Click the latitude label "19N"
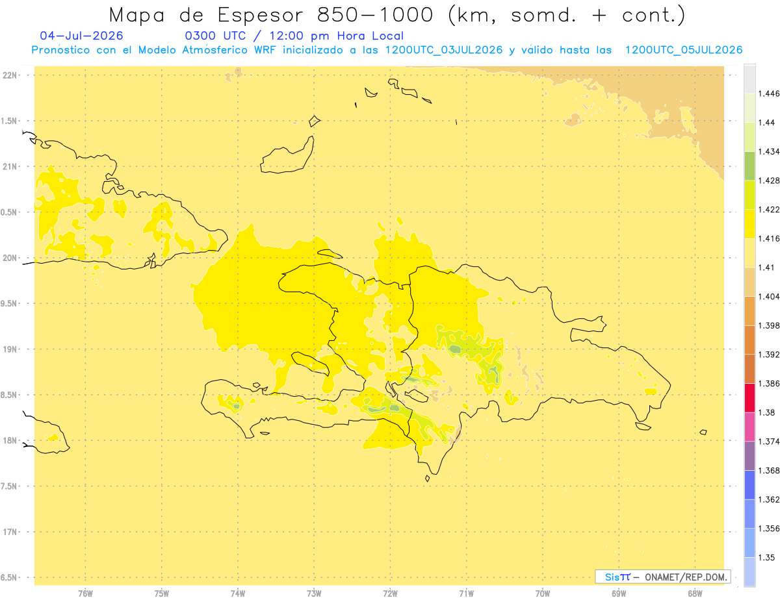The height and width of the screenshot is (602, 780). (11, 349)
